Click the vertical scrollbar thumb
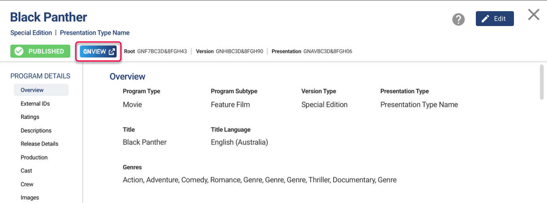The image size is (547, 203). (541, 82)
